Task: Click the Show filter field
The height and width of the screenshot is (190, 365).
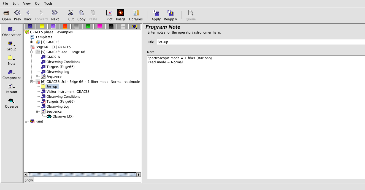Action: point(87,180)
